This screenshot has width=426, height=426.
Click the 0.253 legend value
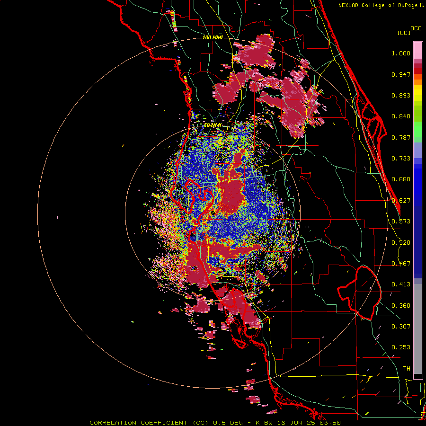click(401, 347)
